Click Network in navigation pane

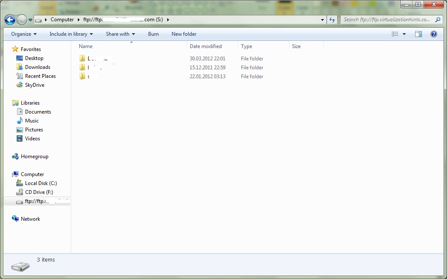(30, 219)
